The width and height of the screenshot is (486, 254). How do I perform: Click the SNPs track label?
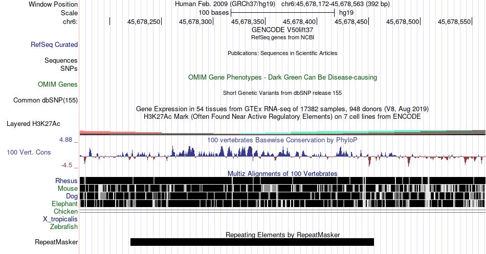tap(69, 68)
